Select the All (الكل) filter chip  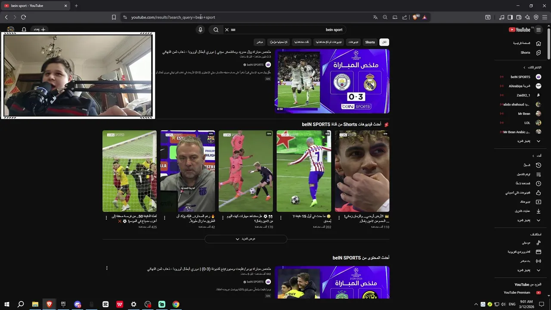[x=384, y=42]
